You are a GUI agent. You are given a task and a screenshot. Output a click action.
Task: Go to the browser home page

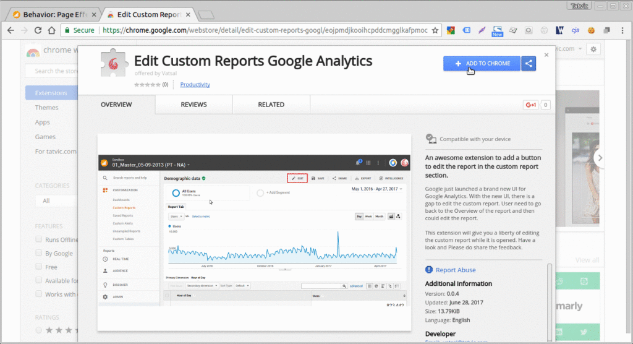coord(52,30)
